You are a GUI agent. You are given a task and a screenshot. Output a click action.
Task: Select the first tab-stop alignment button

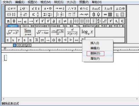click(14, 45)
